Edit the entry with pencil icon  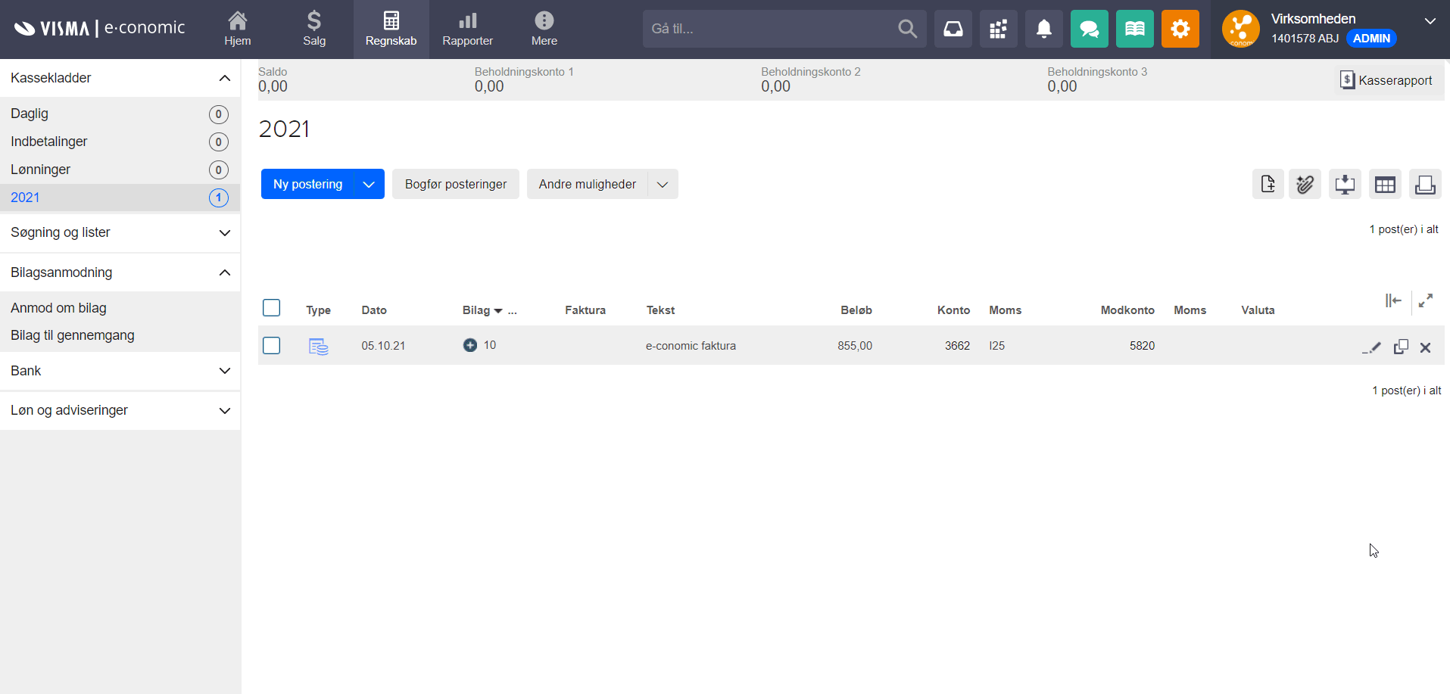(1372, 347)
